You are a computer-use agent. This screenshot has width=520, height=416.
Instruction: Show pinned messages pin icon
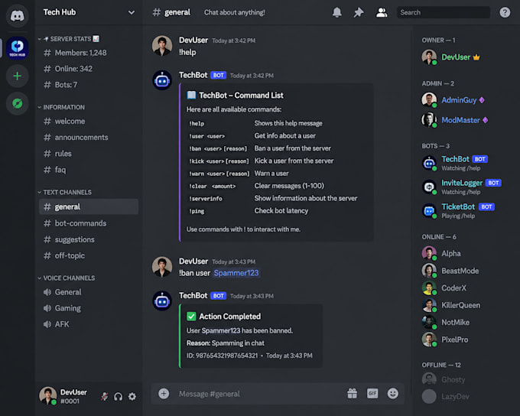[359, 12]
